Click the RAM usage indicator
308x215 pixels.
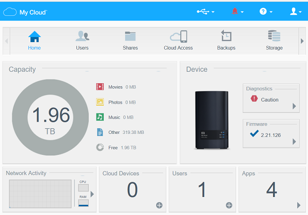(83, 203)
